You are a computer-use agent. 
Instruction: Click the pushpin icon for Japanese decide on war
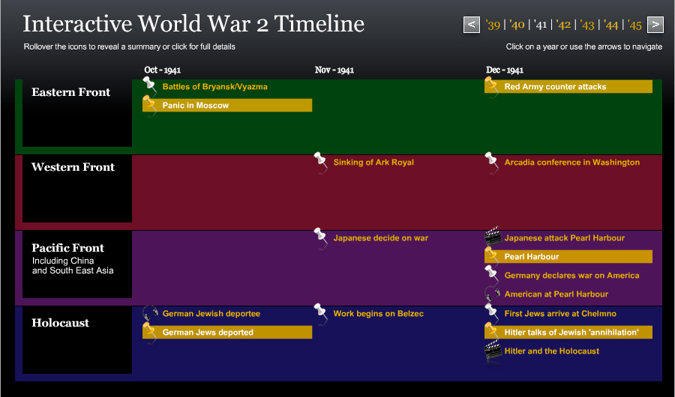321,237
